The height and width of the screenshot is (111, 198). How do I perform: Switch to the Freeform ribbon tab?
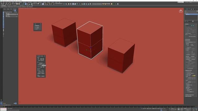tap(9, 6)
